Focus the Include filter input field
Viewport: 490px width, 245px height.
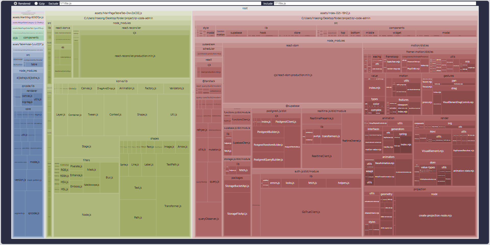375,4
